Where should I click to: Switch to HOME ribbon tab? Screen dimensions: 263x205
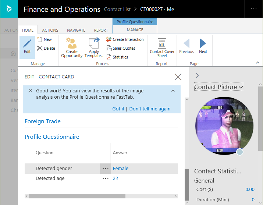[28, 30]
